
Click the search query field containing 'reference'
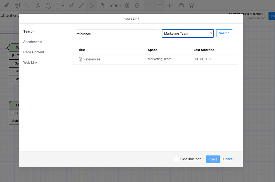point(117,34)
